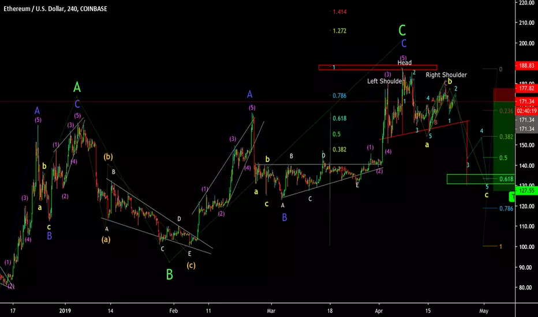
Task: Select the red 177.82 price label
Action: pyautogui.click(x=526, y=88)
